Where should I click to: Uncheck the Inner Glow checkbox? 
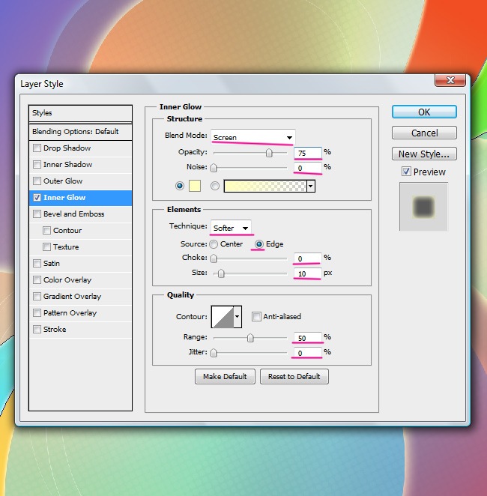point(37,198)
